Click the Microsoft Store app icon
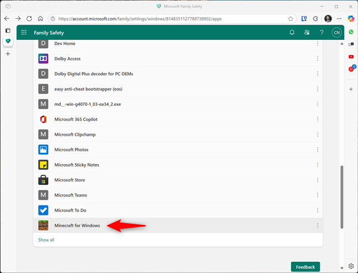This screenshot has width=358, height=273. coord(43,180)
